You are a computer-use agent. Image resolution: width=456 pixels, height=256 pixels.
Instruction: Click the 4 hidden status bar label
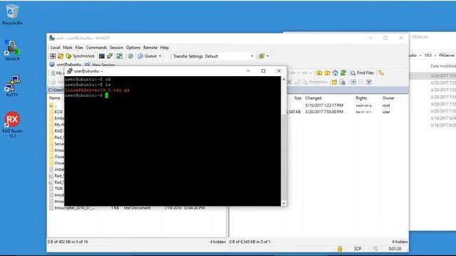(x=218, y=242)
